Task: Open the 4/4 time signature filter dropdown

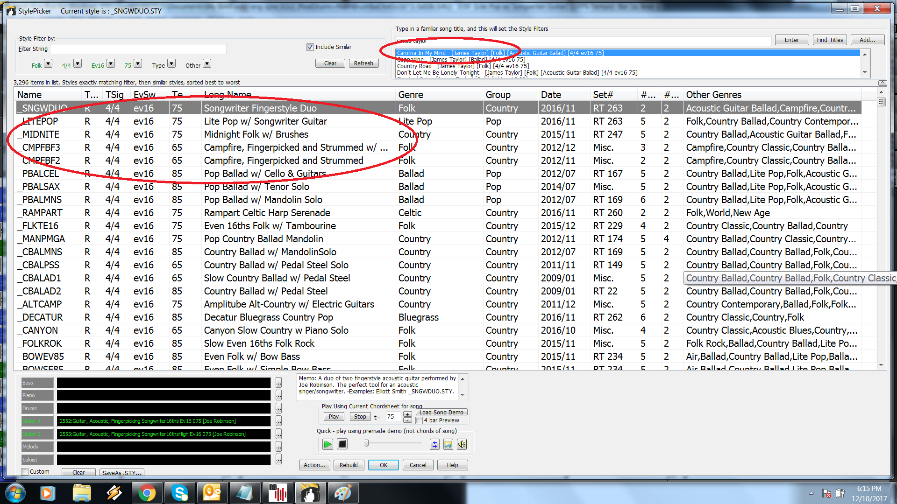Action: pyautogui.click(x=78, y=63)
